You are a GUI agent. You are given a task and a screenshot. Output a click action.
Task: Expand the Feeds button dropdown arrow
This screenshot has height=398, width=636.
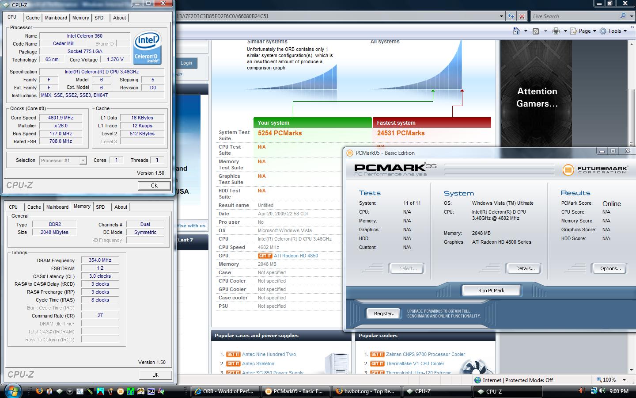pyautogui.click(x=545, y=31)
